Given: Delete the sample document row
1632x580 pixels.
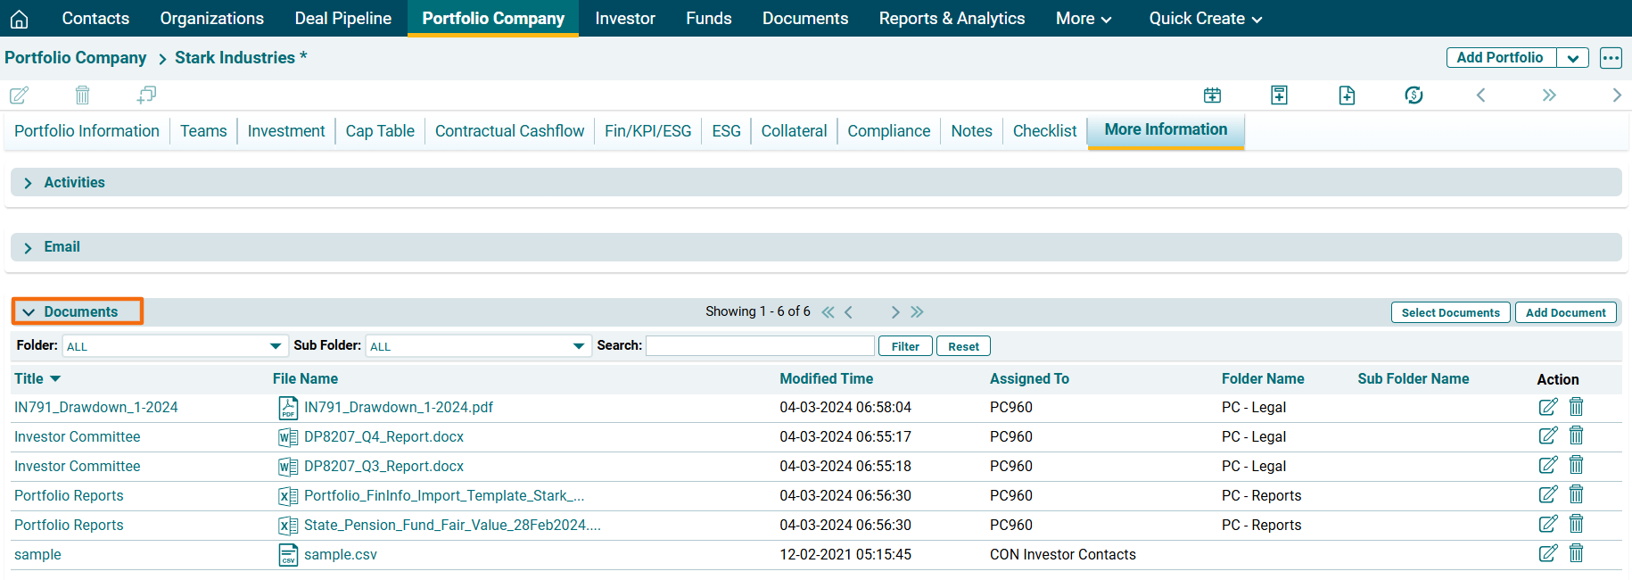Looking at the screenshot, I should 1576,553.
